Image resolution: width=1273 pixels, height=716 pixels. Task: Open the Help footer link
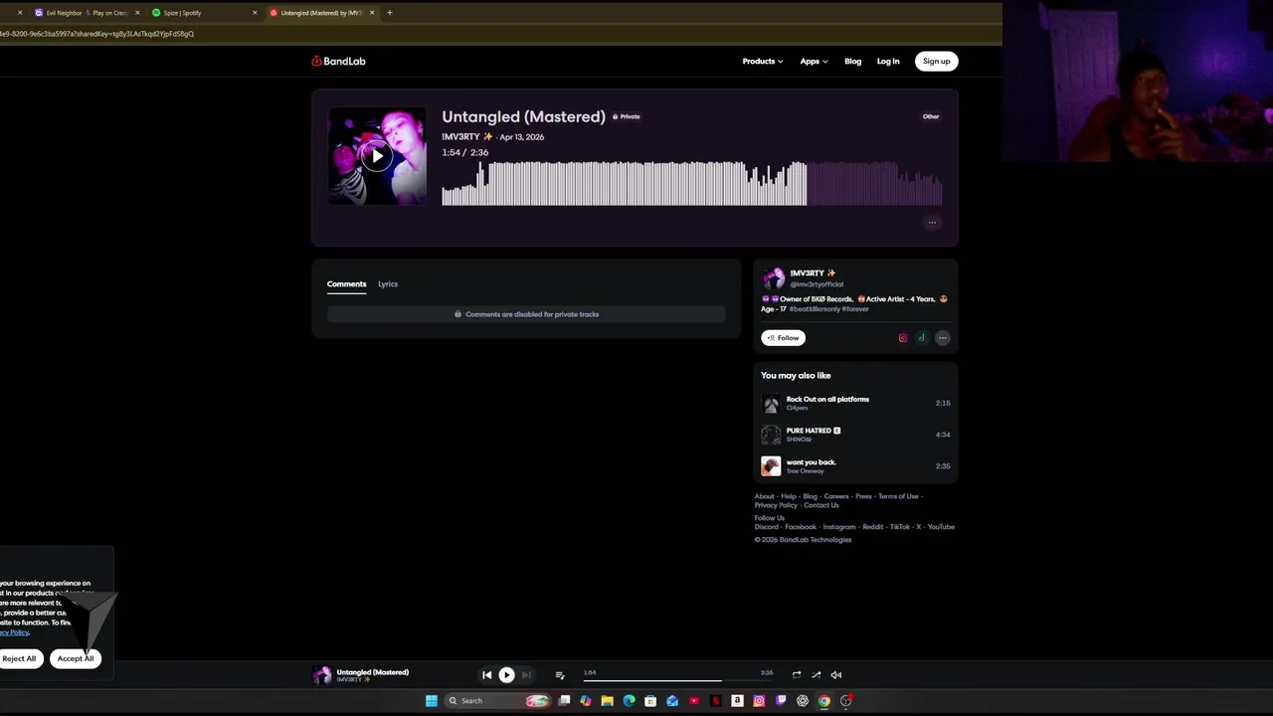click(789, 496)
